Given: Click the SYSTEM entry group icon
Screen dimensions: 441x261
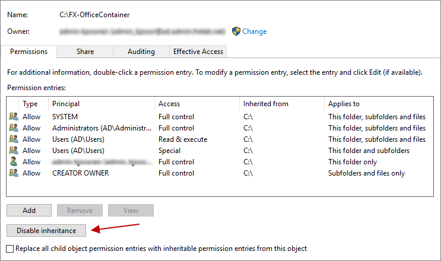Looking at the screenshot, I should pos(14,117).
